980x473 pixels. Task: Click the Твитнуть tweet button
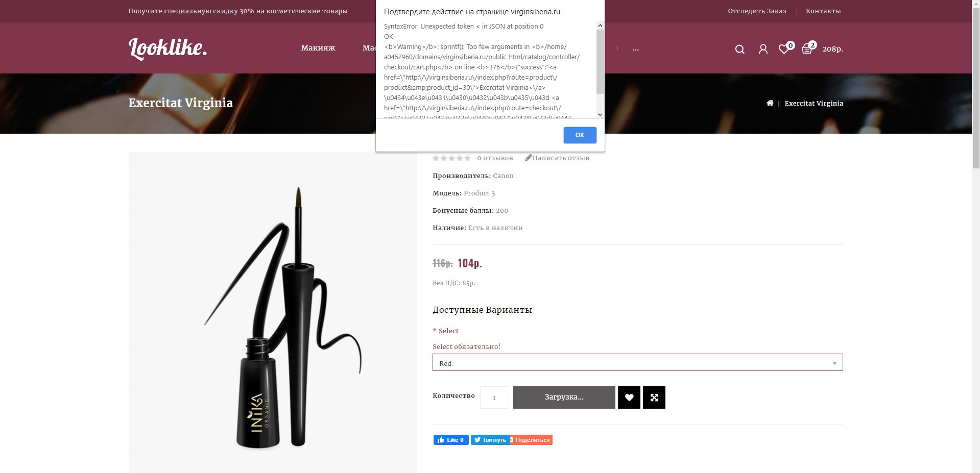[x=490, y=440]
